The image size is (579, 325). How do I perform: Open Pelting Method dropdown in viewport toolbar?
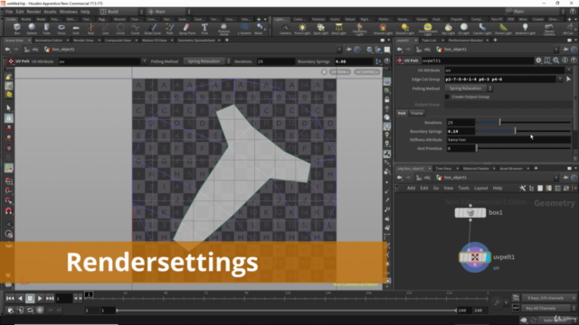tap(207, 61)
